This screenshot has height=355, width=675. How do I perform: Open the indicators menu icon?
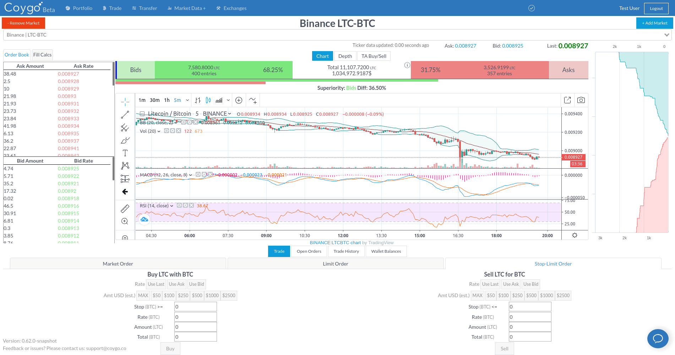pos(253,100)
